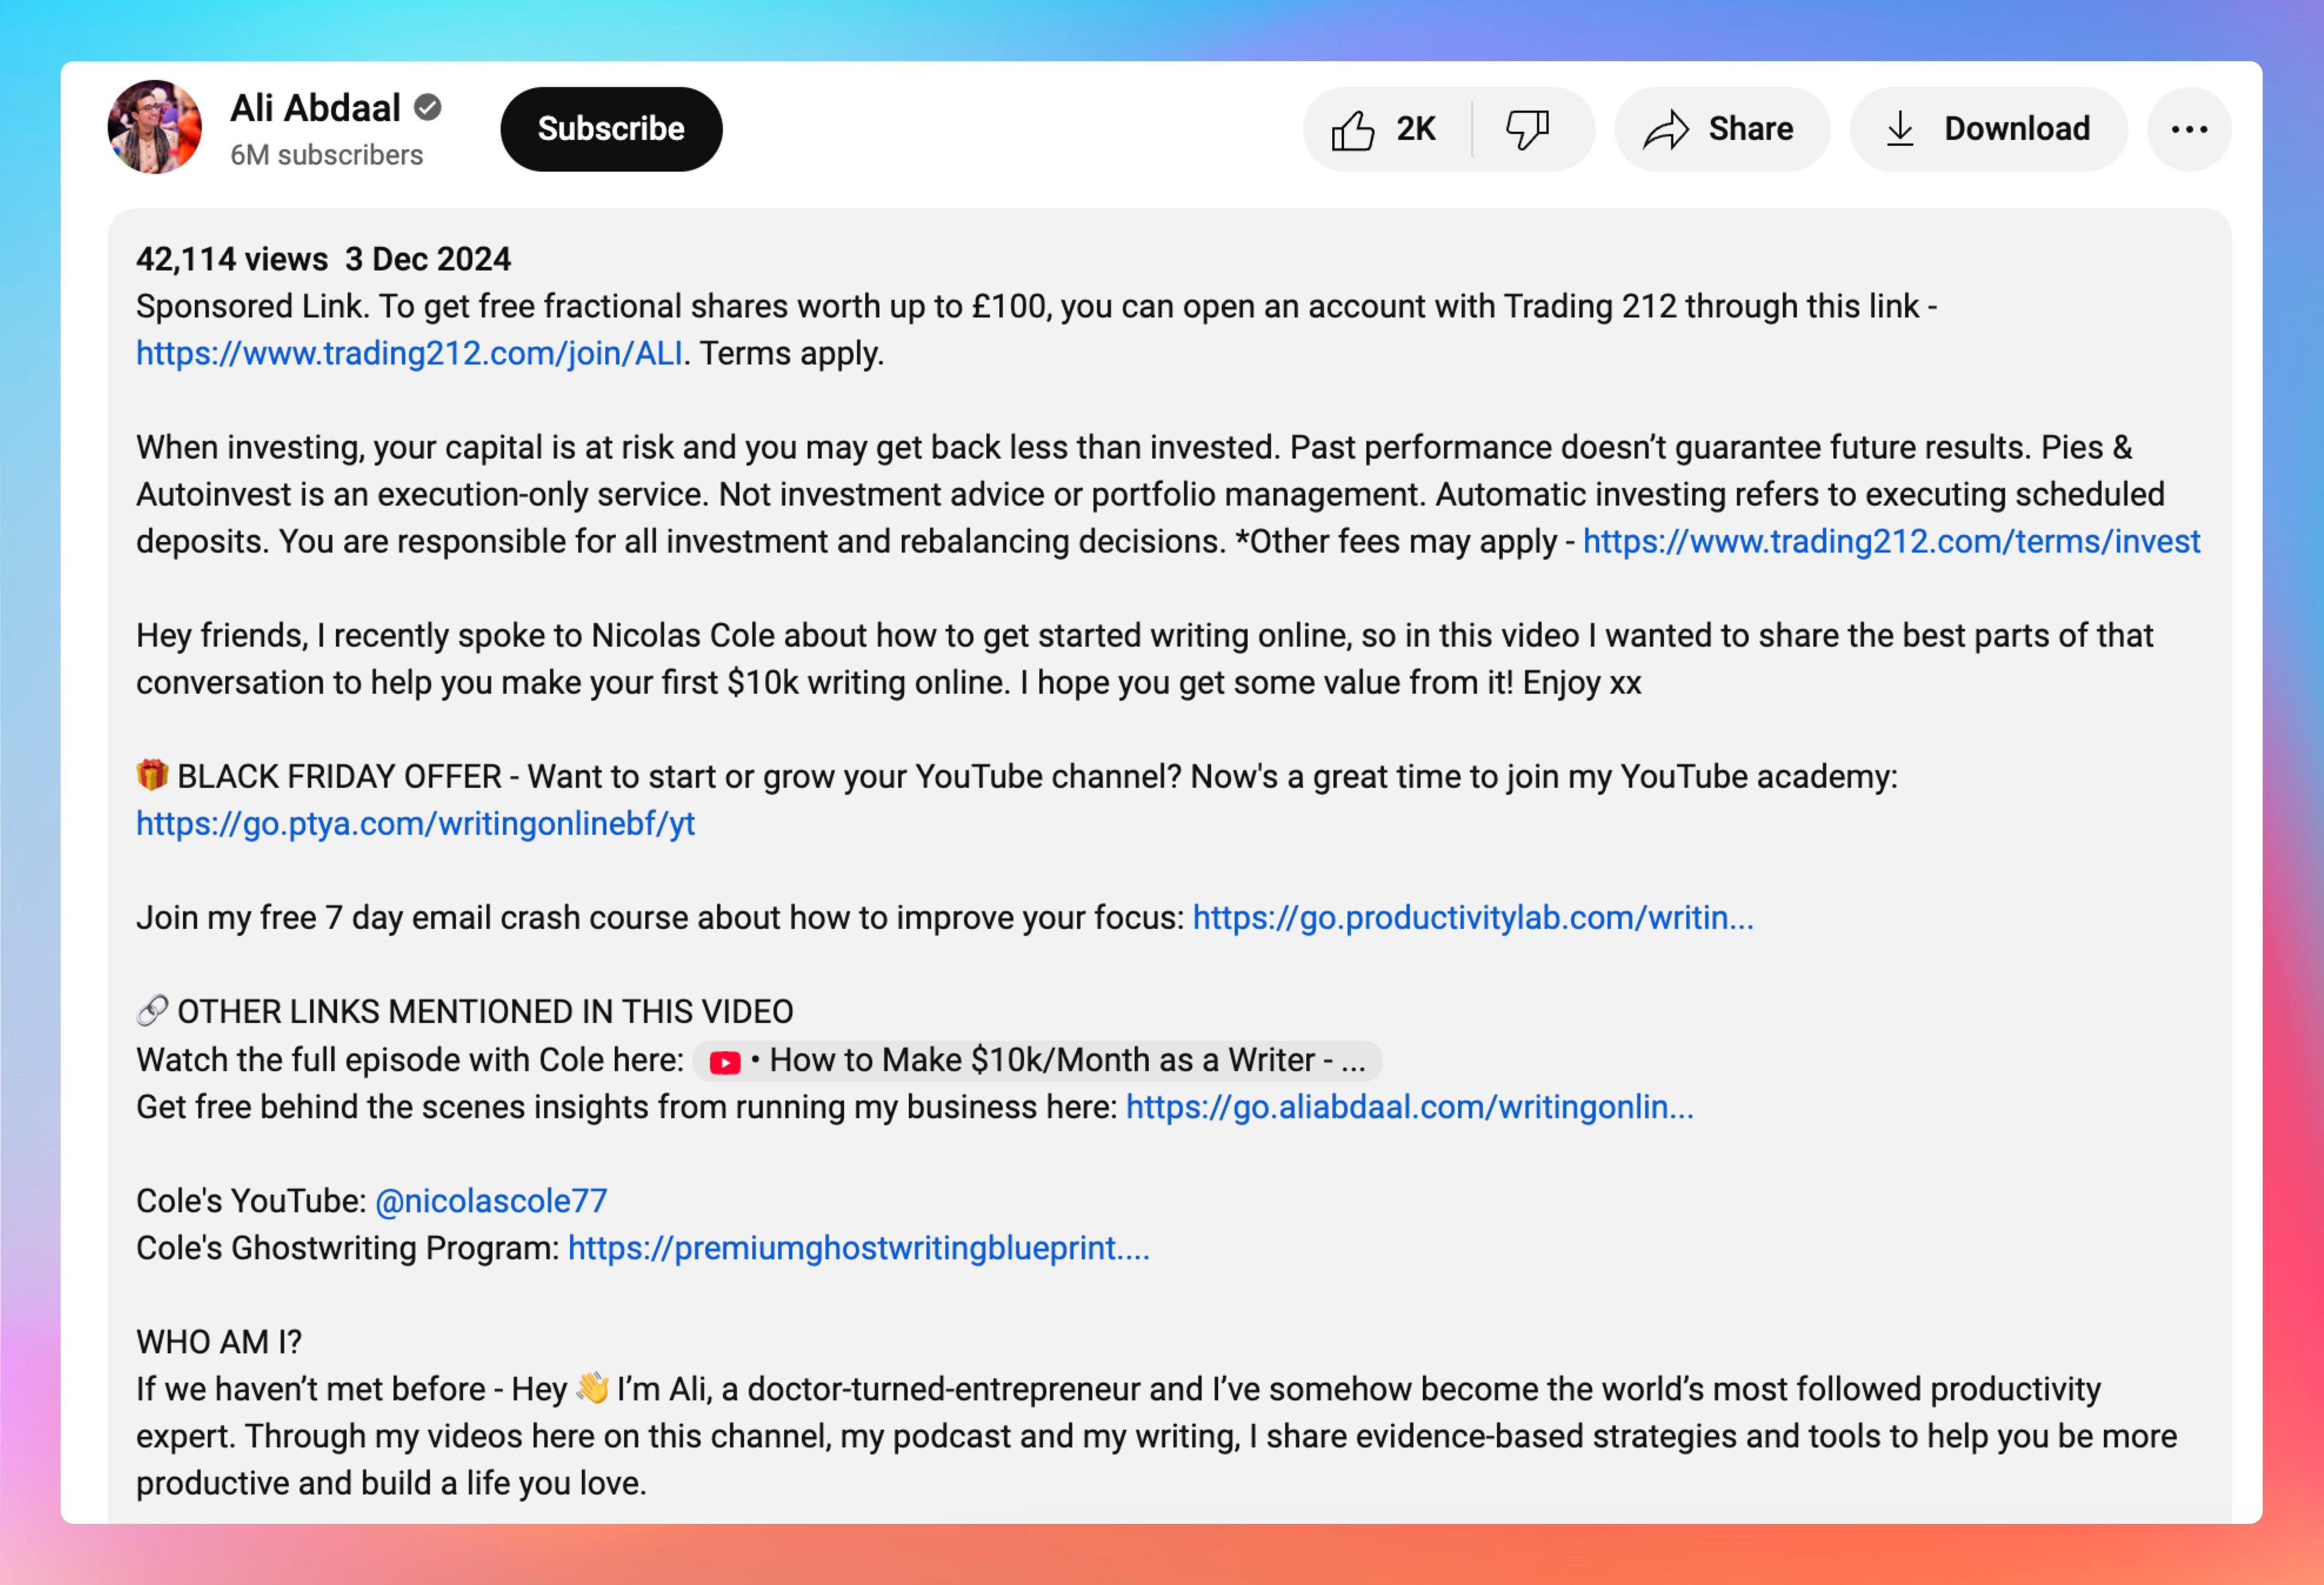Open the three-dot more actions menu
Viewport: 2324px width, 1585px height.
(x=2188, y=130)
